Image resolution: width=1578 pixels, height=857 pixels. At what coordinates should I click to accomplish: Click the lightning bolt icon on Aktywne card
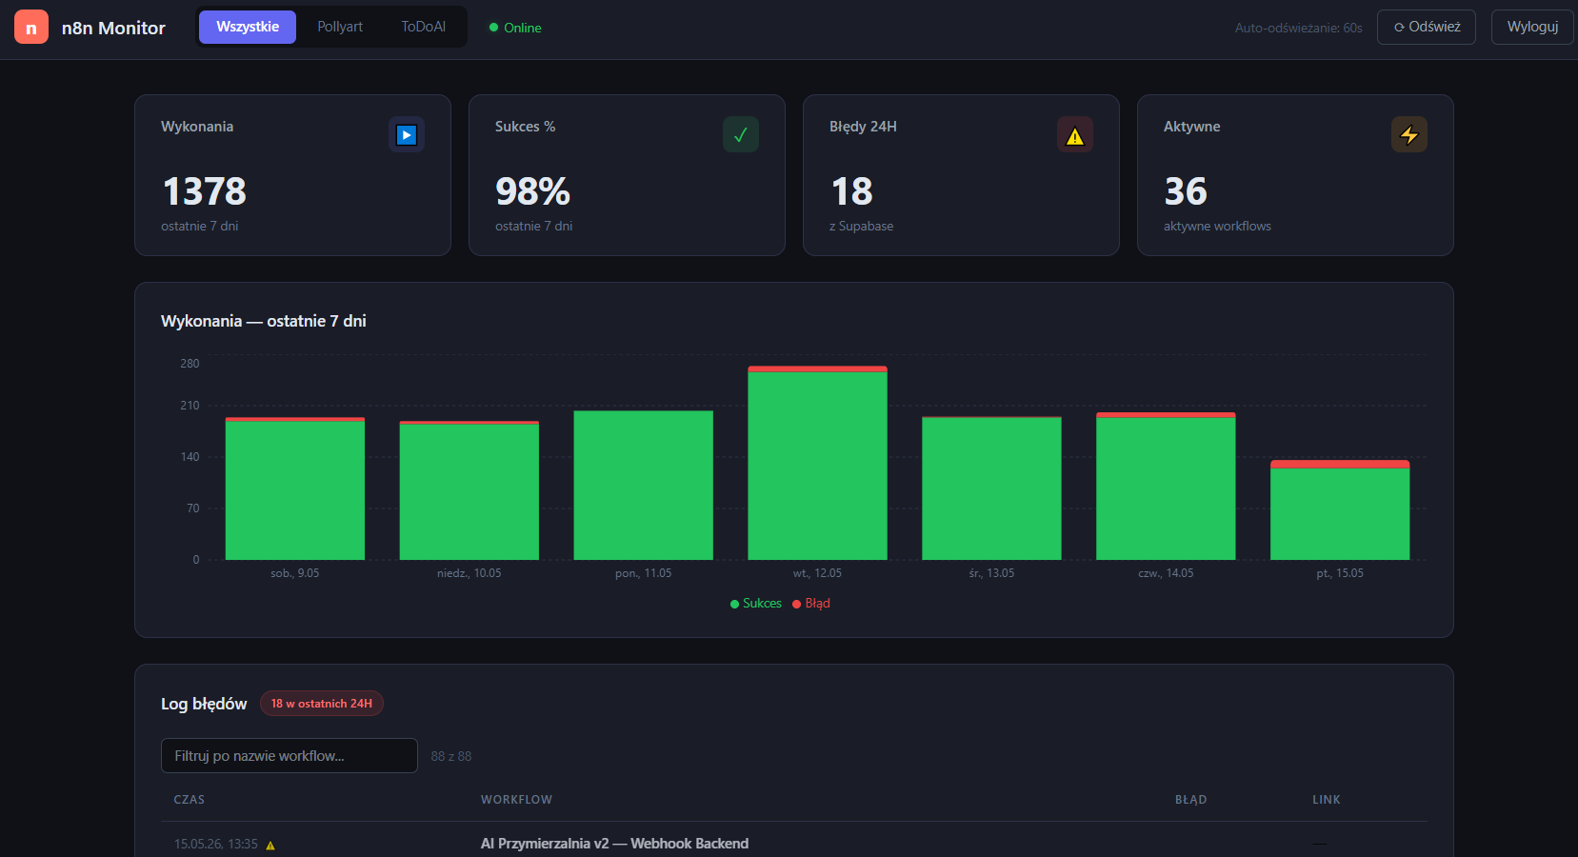(1409, 135)
